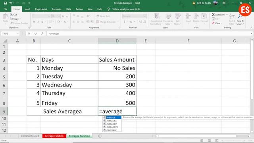The height and width of the screenshot is (143, 254).
Task: Click Merge & Center
Action: pyautogui.click(x=106, y=22)
